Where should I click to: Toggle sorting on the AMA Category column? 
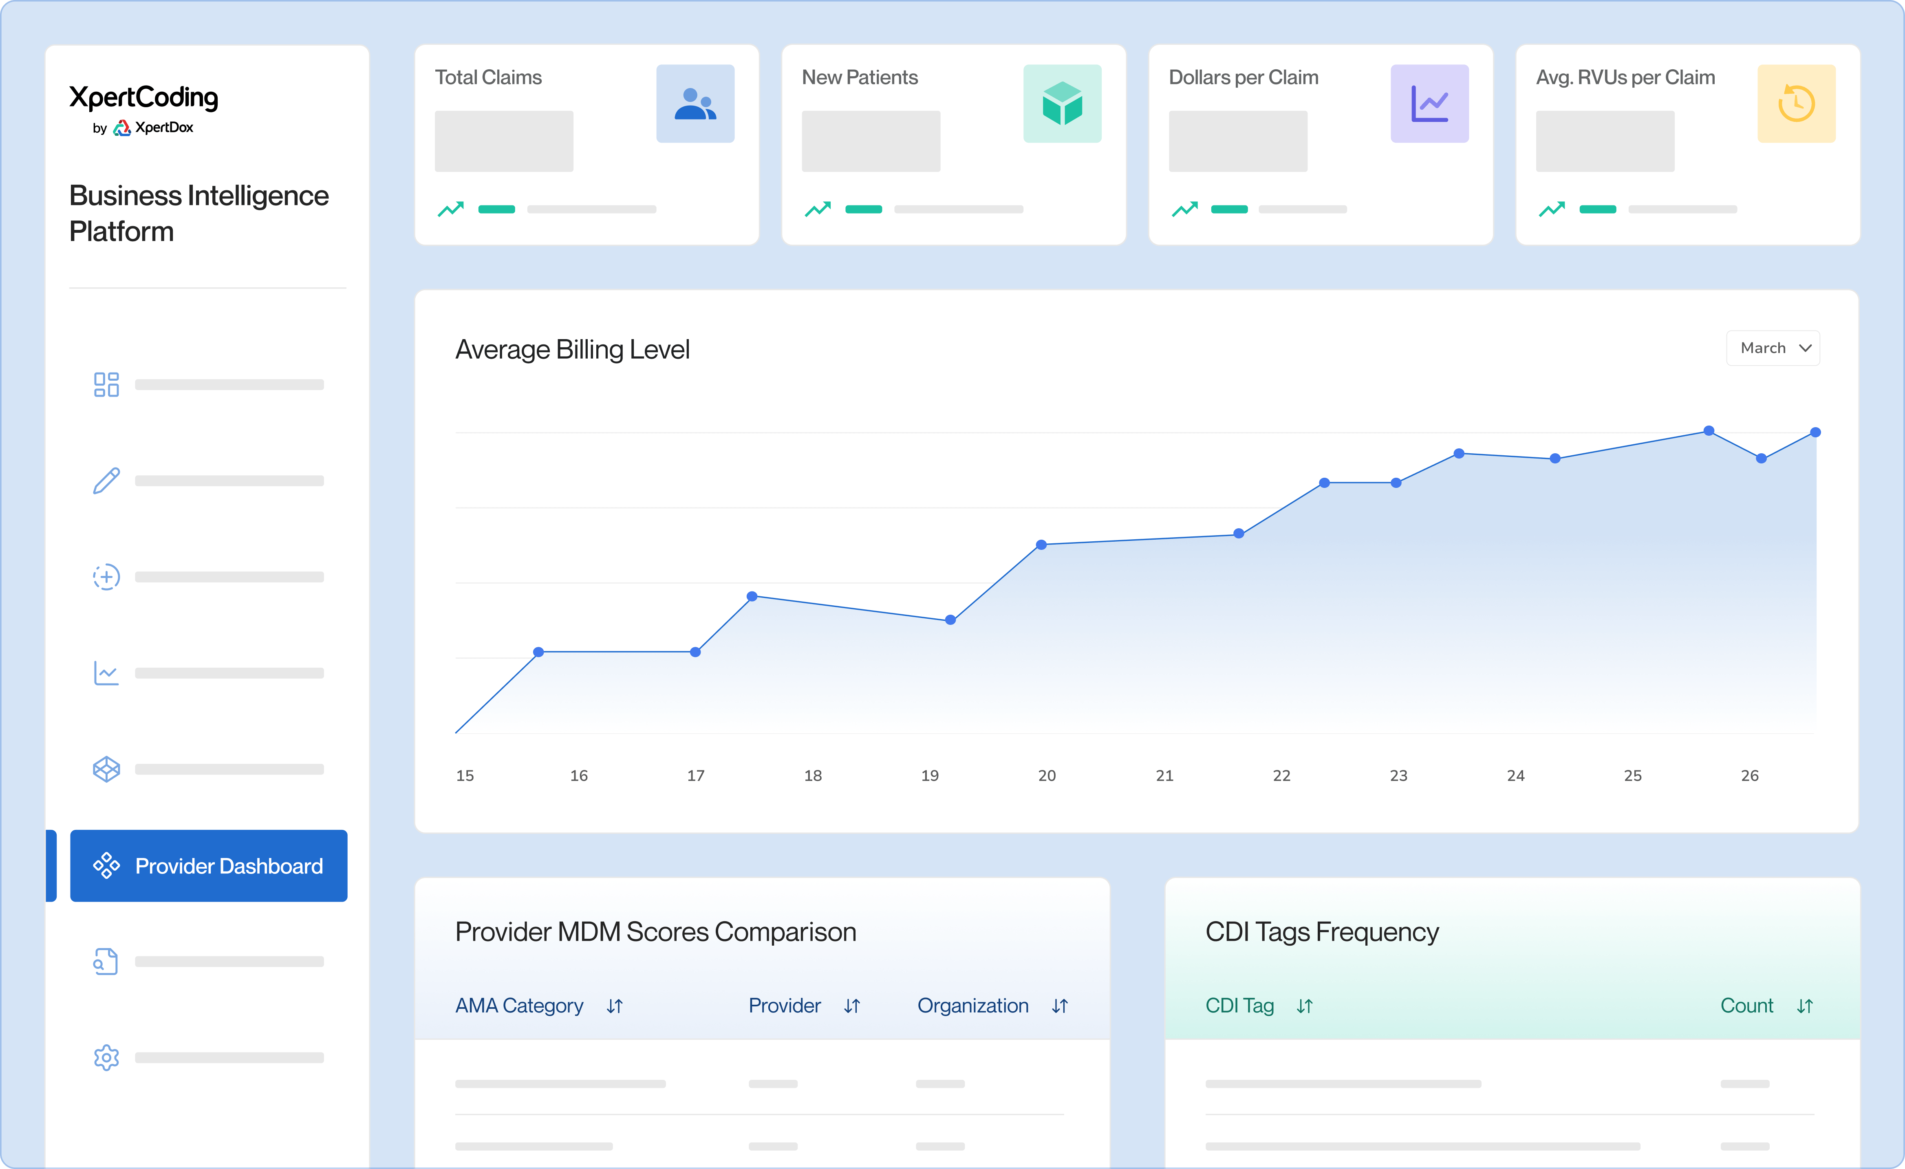pyautogui.click(x=616, y=1006)
